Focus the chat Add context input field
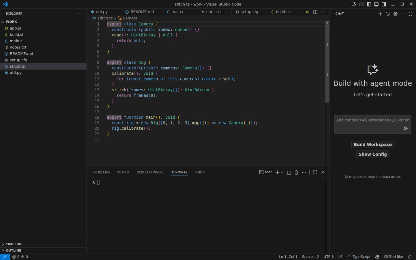 click(x=373, y=120)
